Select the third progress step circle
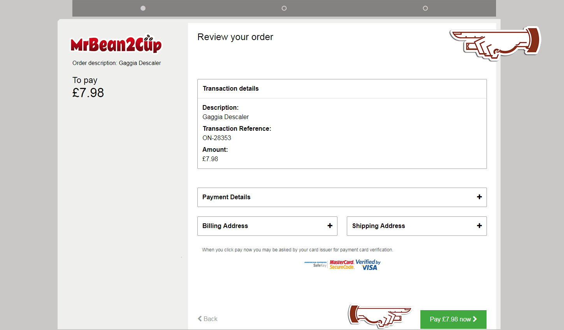 tap(425, 8)
